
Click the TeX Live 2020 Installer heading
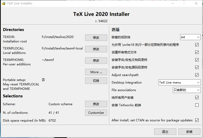coord(102,14)
